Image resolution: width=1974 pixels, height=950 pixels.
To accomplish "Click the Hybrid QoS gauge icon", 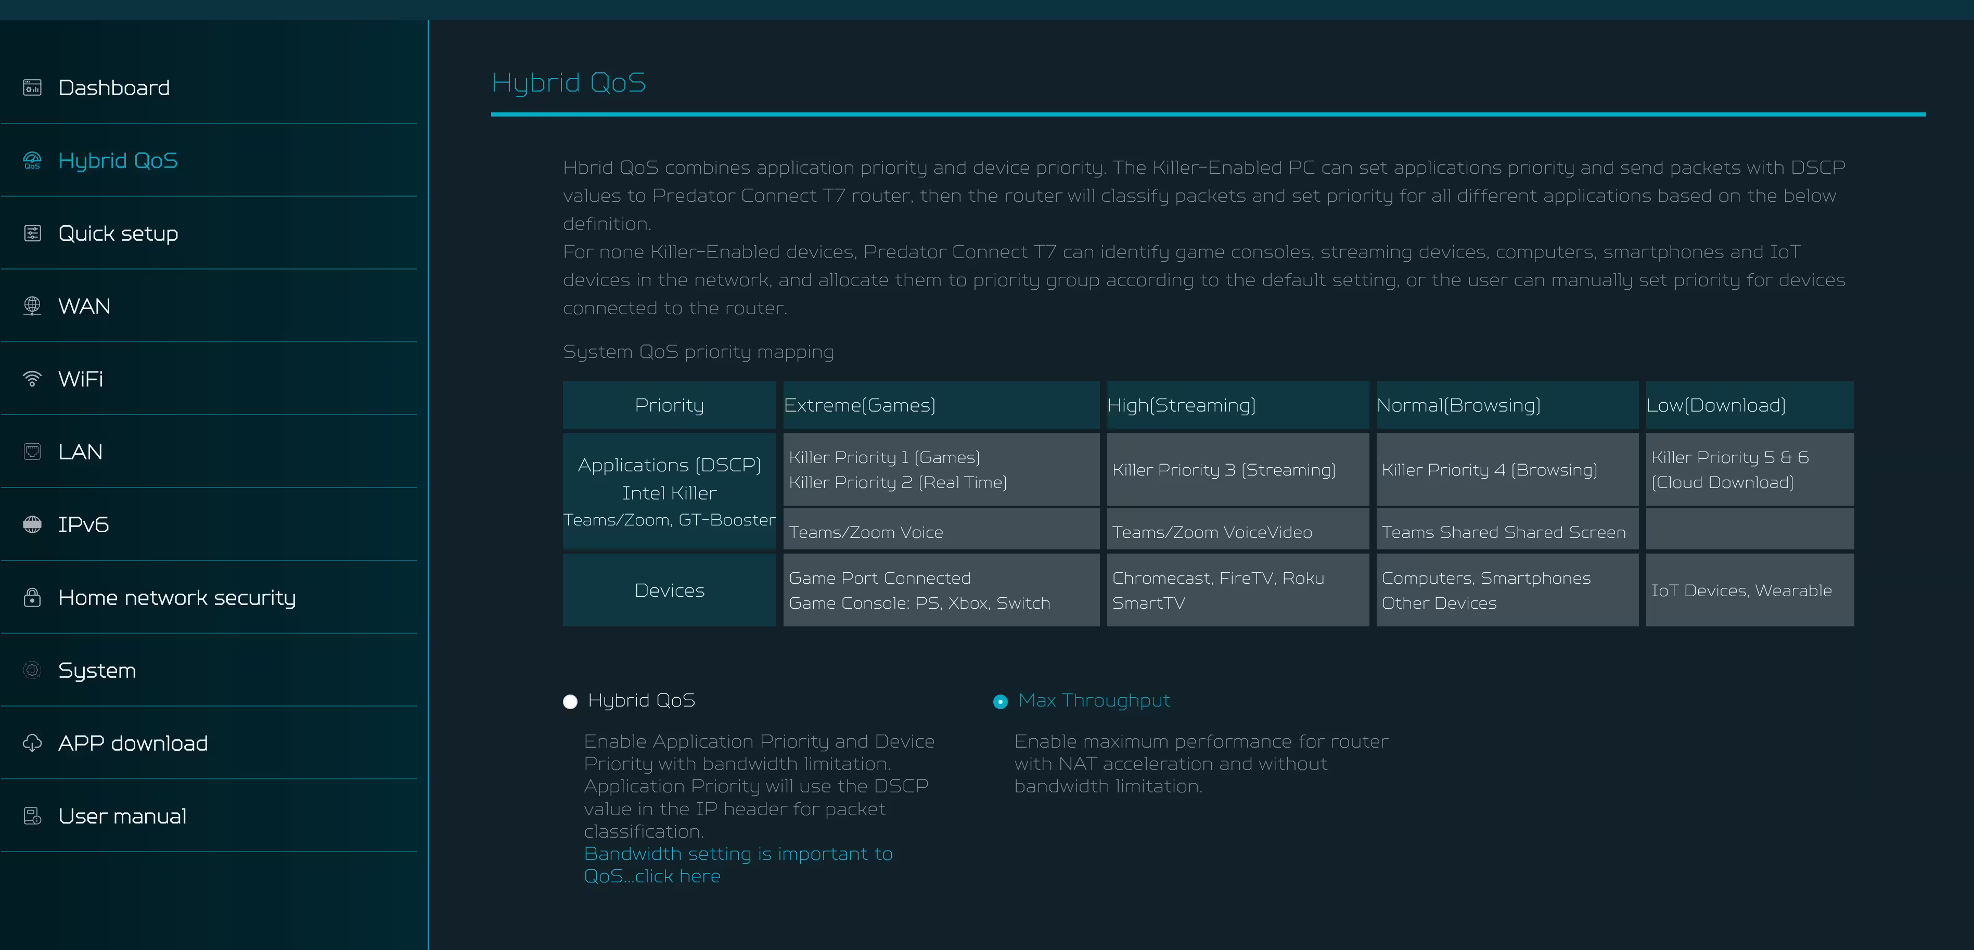I will (32, 160).
